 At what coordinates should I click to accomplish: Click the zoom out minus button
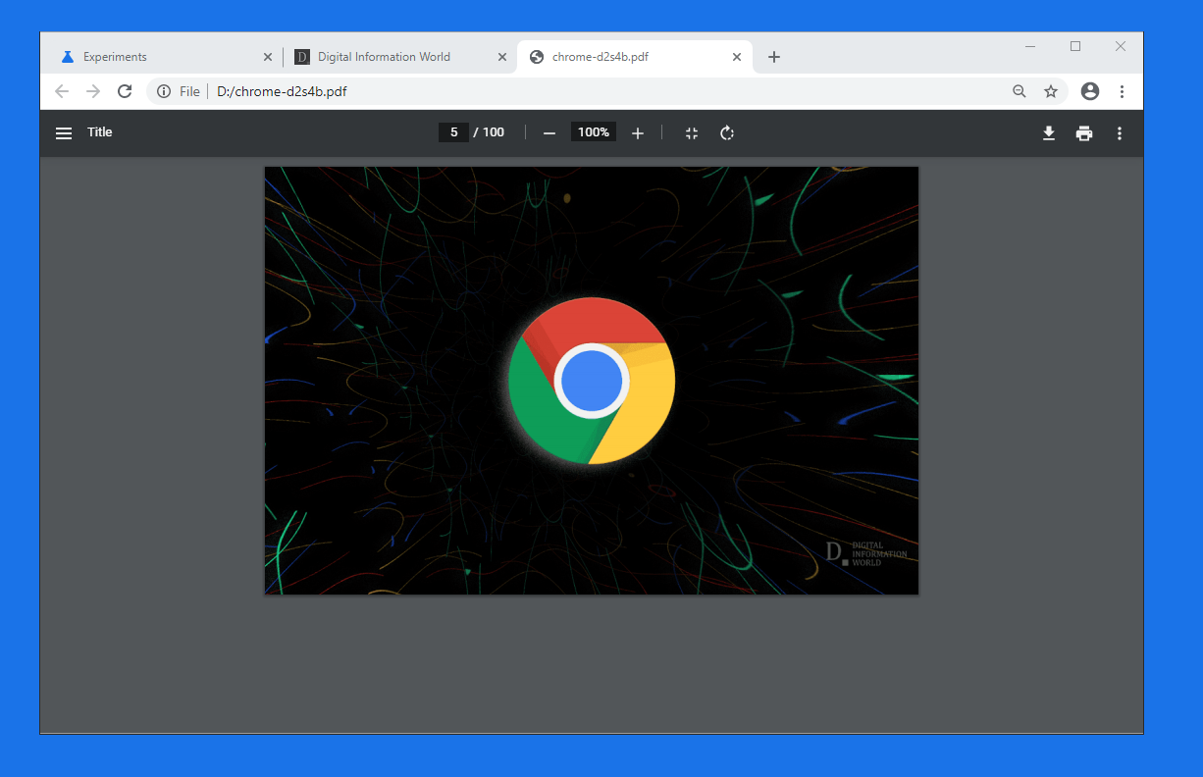pyautogui.click(x=549, y=133)
